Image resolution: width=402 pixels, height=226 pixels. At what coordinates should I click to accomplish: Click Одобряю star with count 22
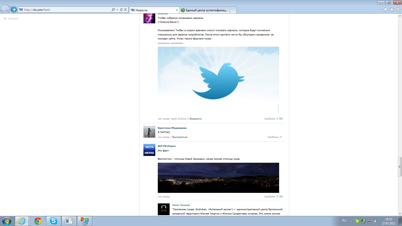pos(273,197)
